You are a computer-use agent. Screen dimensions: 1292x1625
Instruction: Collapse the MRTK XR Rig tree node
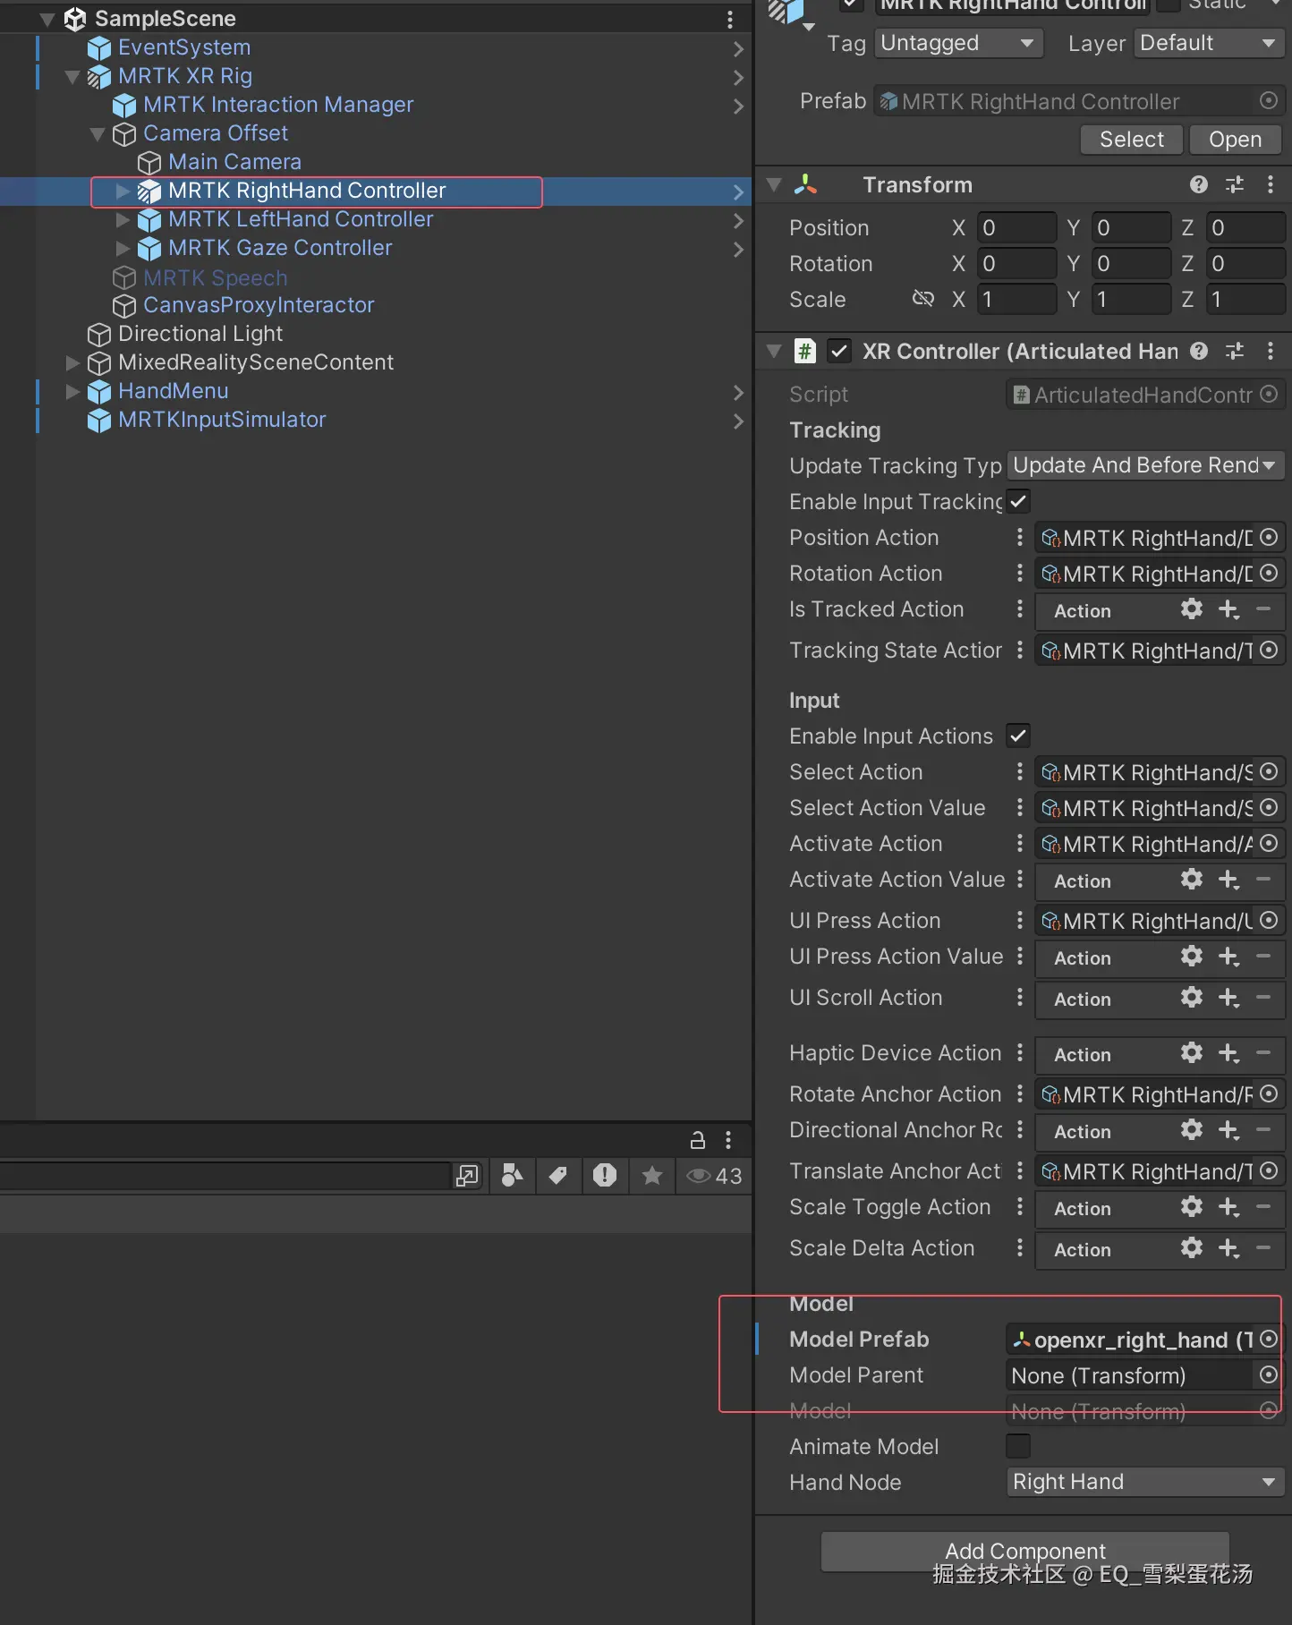click(72, 77)
